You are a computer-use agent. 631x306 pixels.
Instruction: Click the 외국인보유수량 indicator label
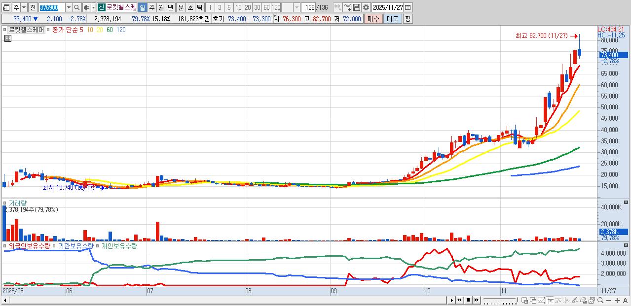tap(30, 245)
